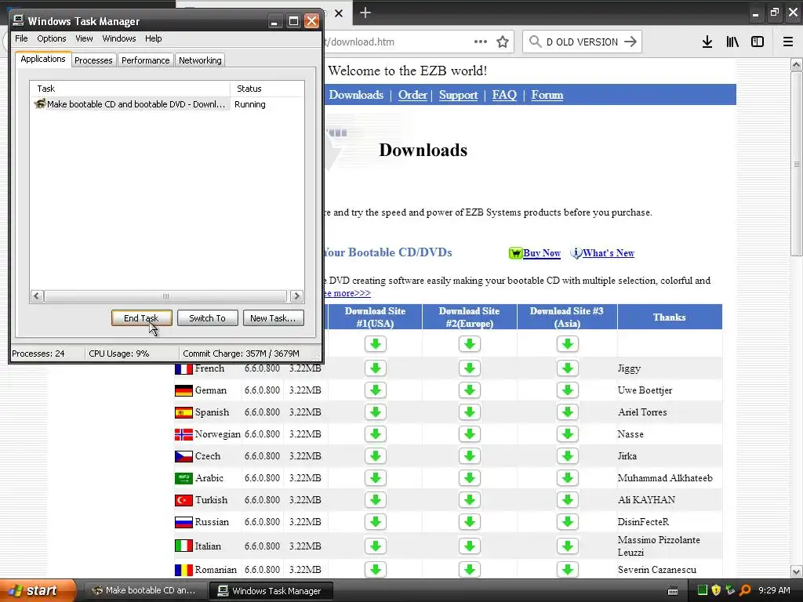Sort task list by Task column header
The image size is (803, 602).
(130, 89)
